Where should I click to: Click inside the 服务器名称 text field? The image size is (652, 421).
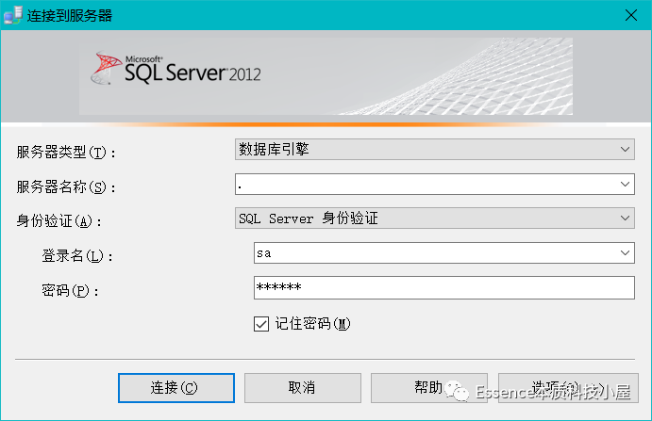click(x=425, y=184)
